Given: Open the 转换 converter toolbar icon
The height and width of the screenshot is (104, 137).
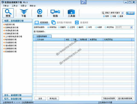Looking at the screenshot, I should point(55,13).
